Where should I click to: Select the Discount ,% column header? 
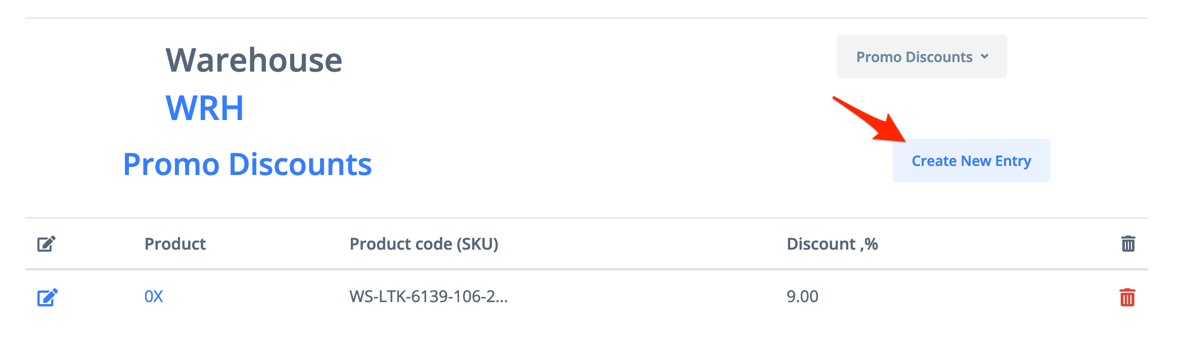pos(832,244)
